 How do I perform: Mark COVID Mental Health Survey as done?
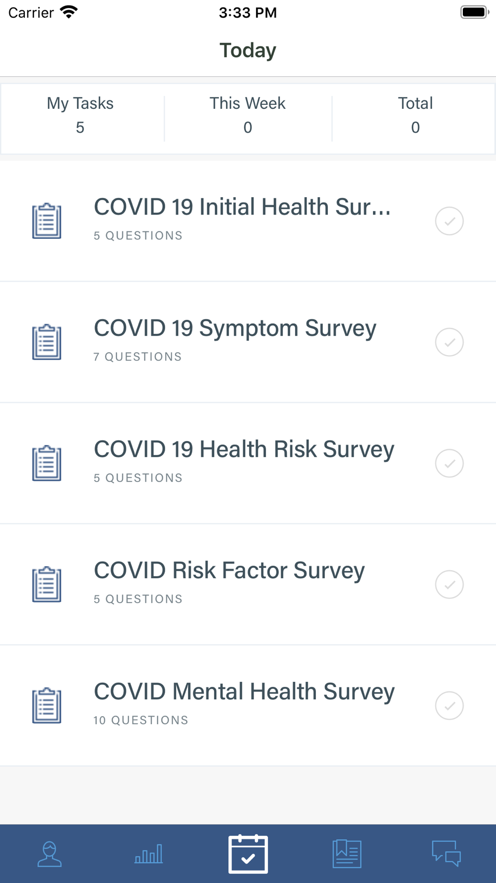449,706
